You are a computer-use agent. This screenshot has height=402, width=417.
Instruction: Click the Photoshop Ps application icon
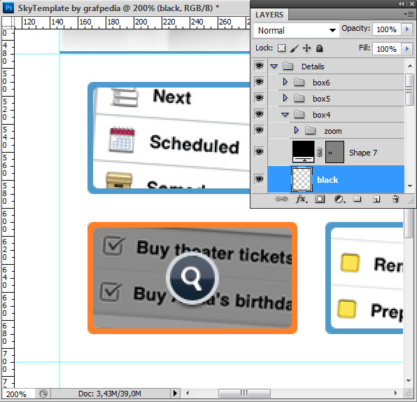pos(8,8)
